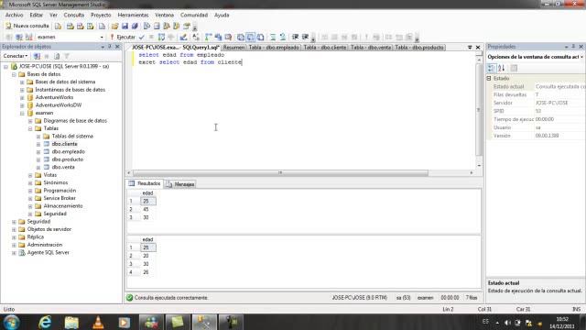Decrease the line indent
This screenshot has height=330, width=586.
pos(295,37)
